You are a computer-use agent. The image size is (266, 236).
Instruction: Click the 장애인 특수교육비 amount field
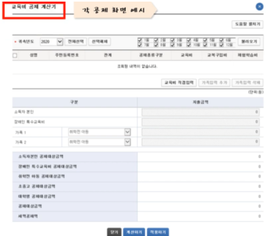(x=201, y=122)
